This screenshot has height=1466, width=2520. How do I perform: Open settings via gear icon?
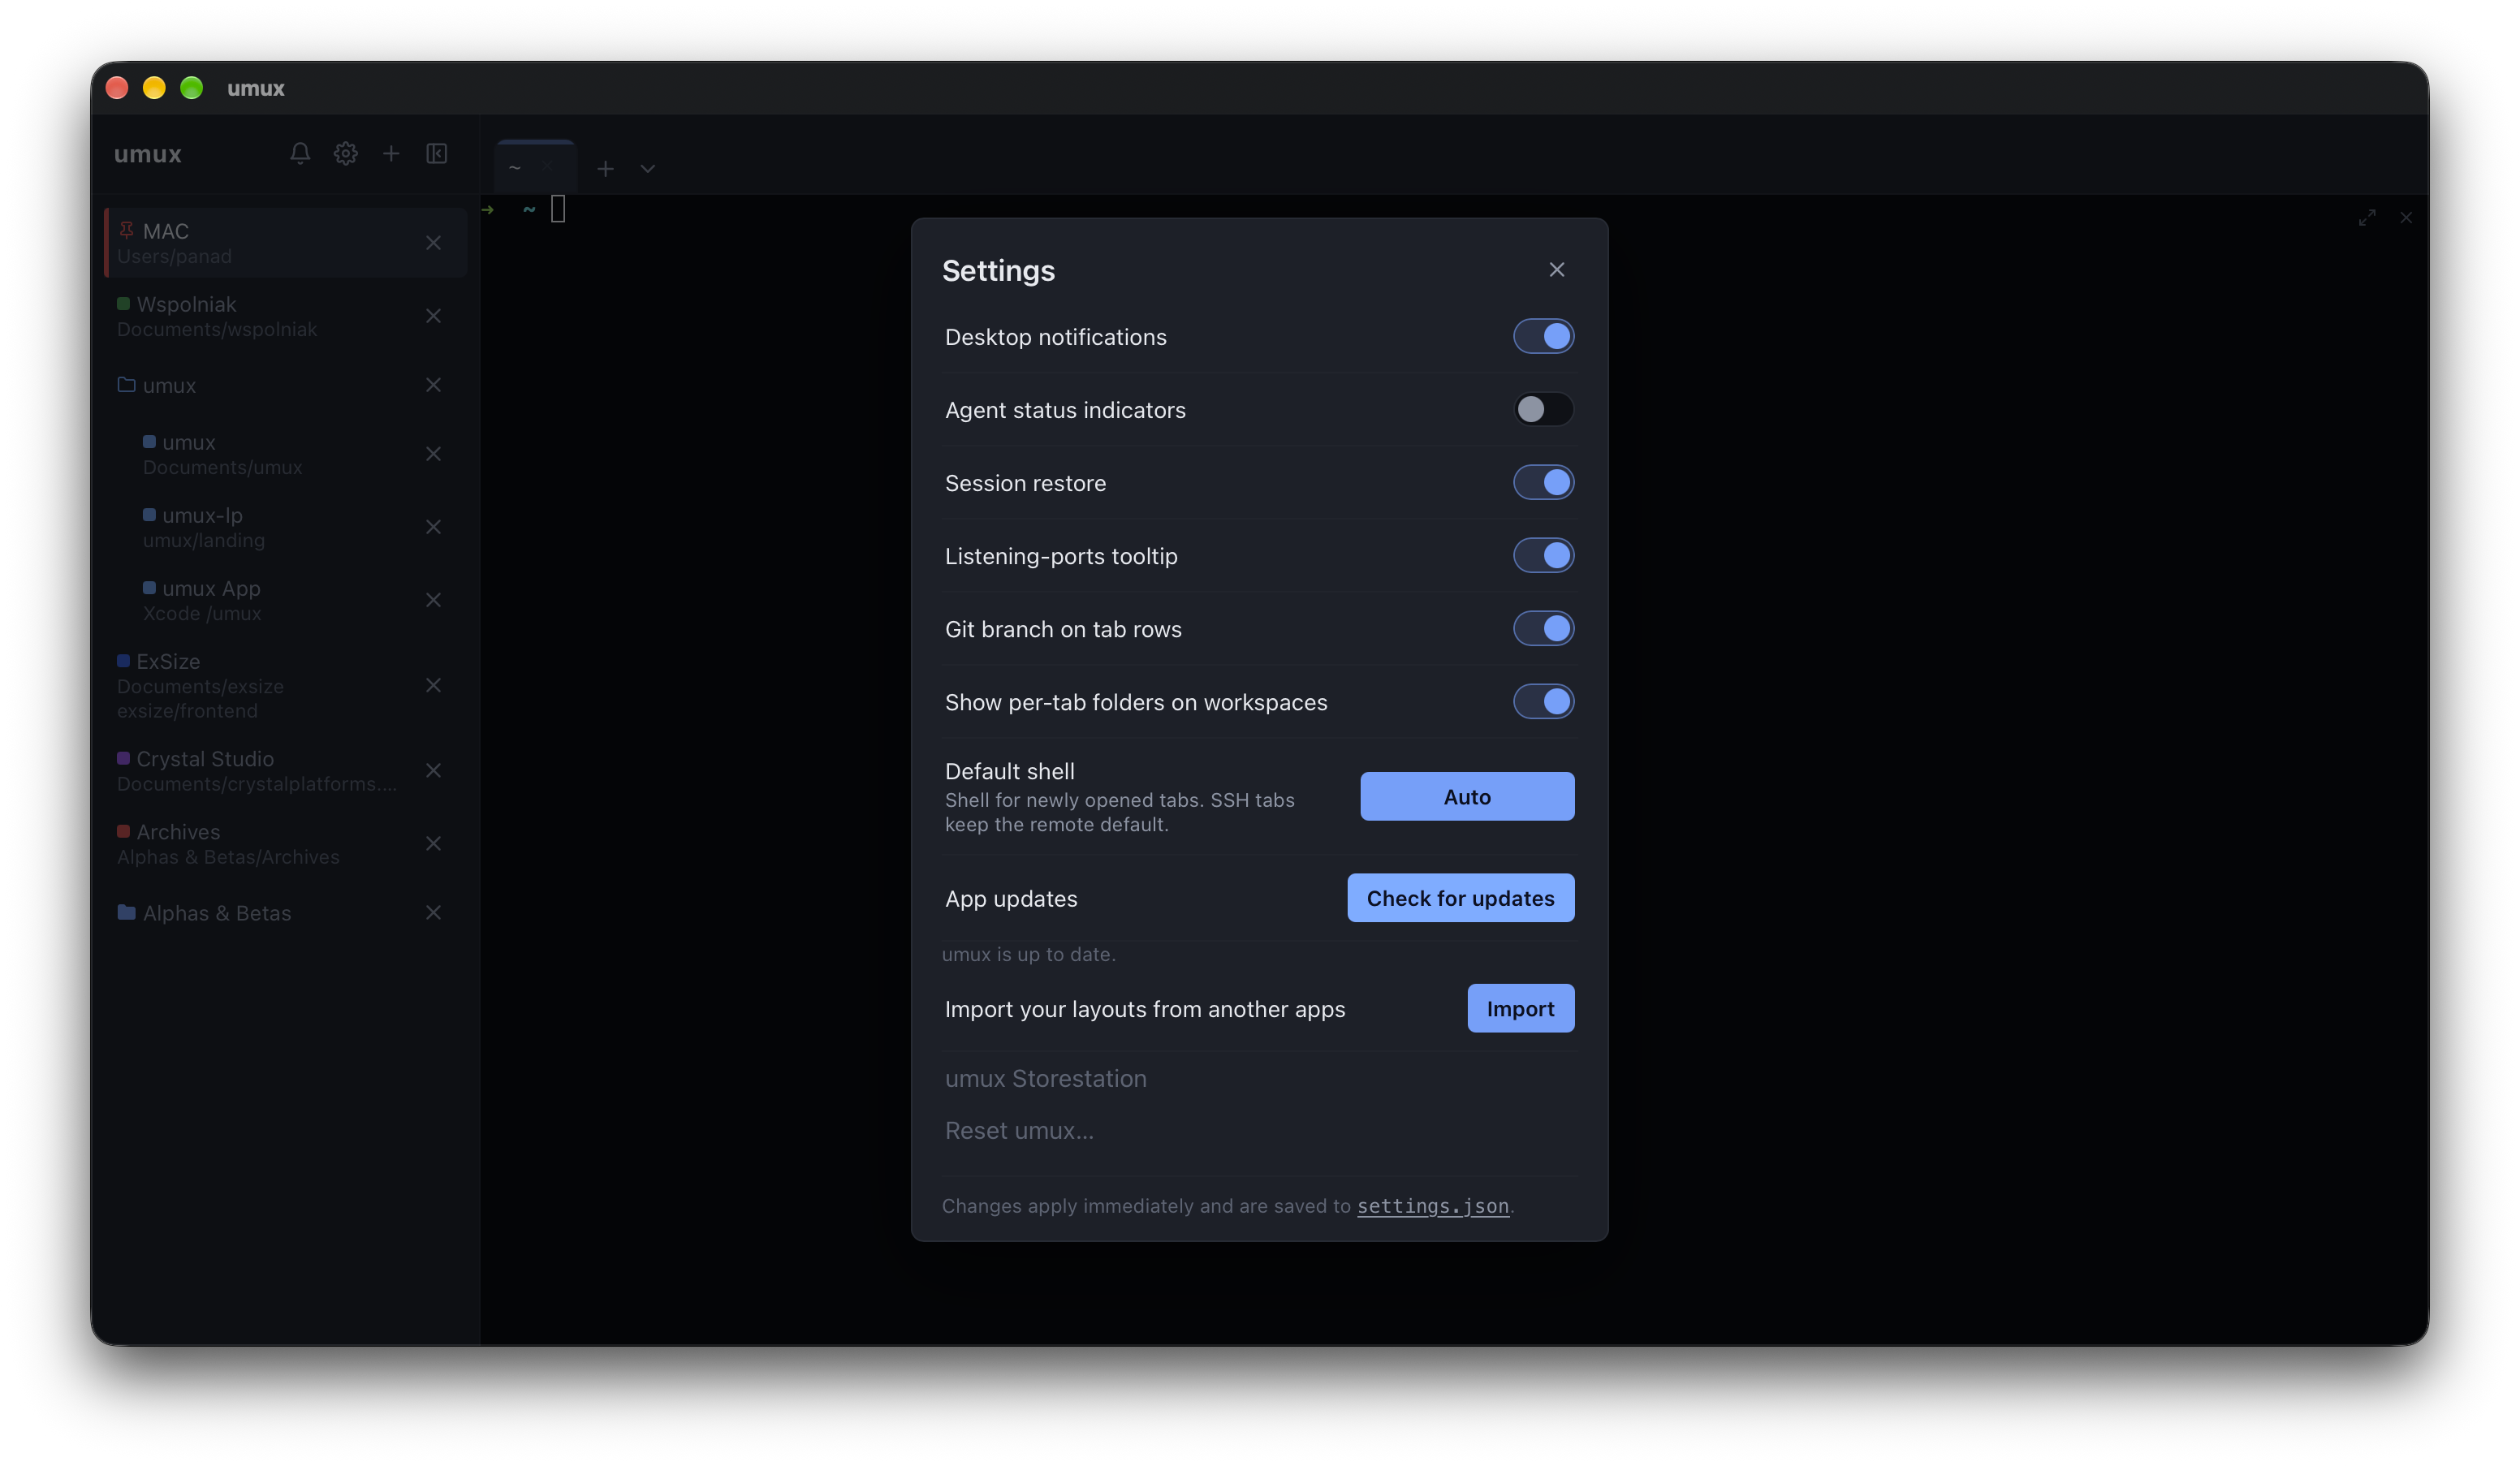[346, 154]
